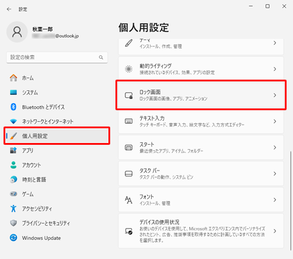Minimize the settings window
The height and width of the screenshot is (259, 293).
pos(251,6)
